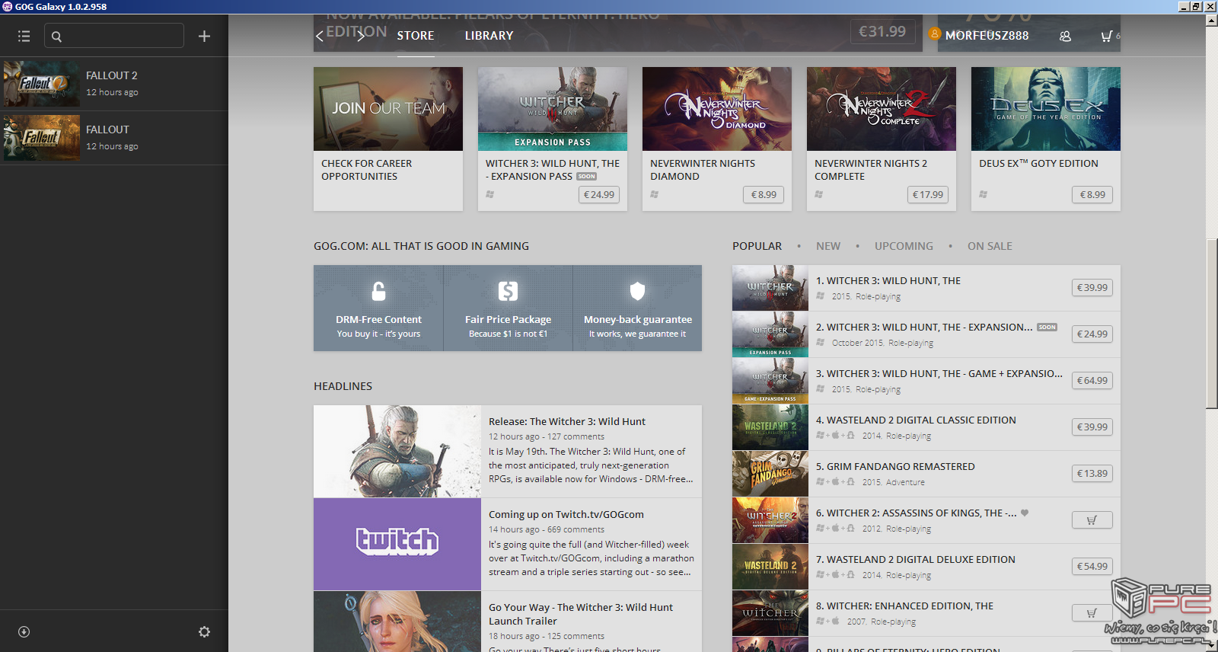Screen dimensions: 1218x652
Task: Click the forward navigation arrow
Action: click(361, 36)
